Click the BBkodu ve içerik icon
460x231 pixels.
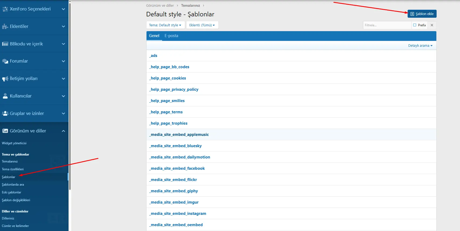point(5,44)
